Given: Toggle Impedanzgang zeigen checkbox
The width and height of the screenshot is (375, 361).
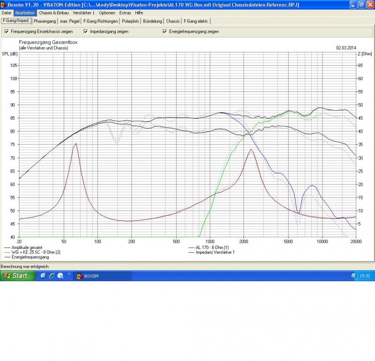Looking at the screenshot, I should pos(86,31).
